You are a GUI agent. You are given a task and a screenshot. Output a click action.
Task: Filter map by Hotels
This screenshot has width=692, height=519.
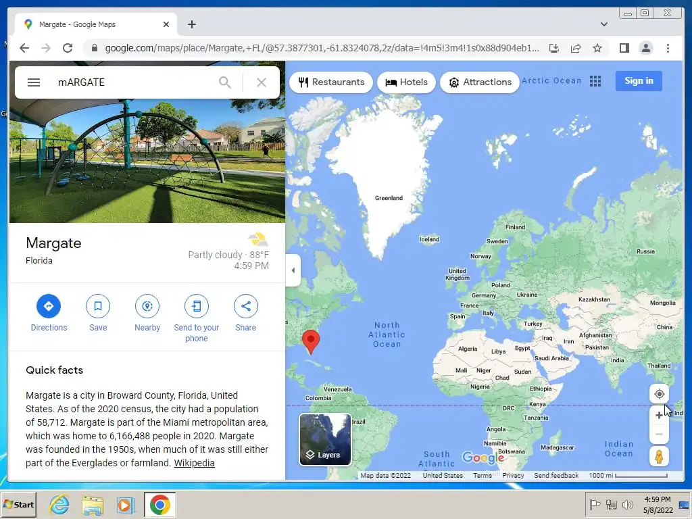tap(406, 82)
